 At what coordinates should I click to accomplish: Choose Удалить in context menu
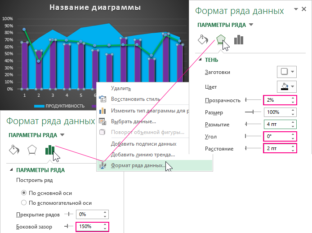tap(121, 88)
